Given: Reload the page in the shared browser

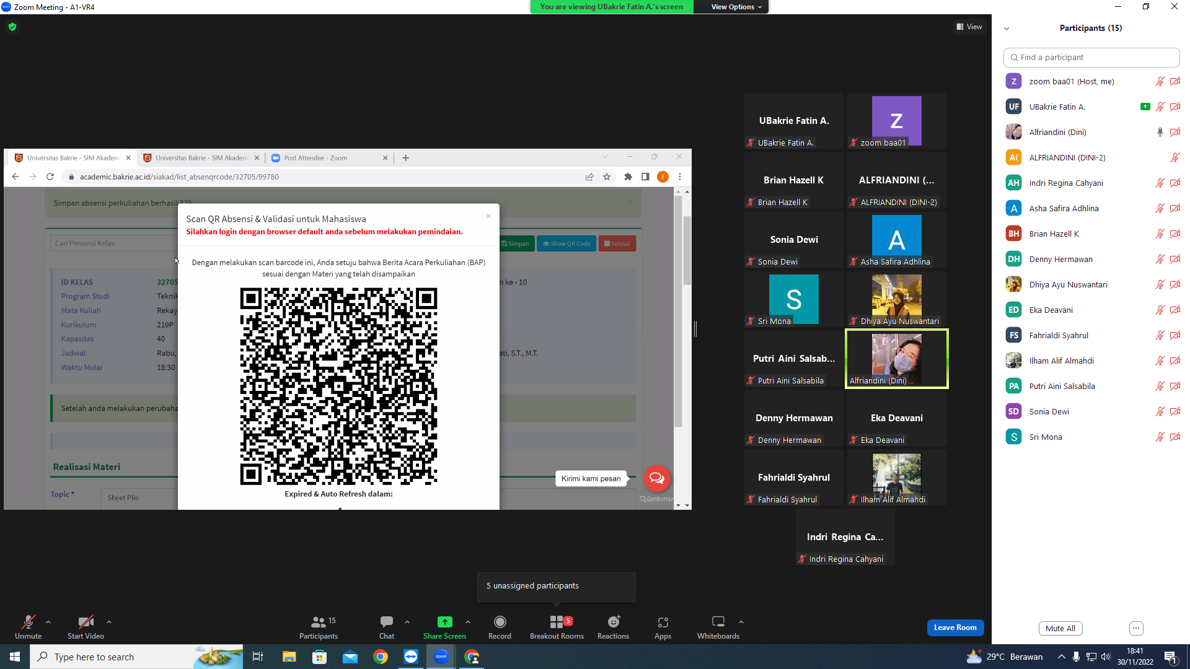Looking at the screenshot, I should point(50,177).
